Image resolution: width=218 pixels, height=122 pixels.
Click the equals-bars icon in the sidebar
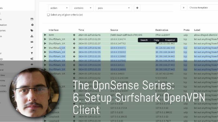click(32, 42)
